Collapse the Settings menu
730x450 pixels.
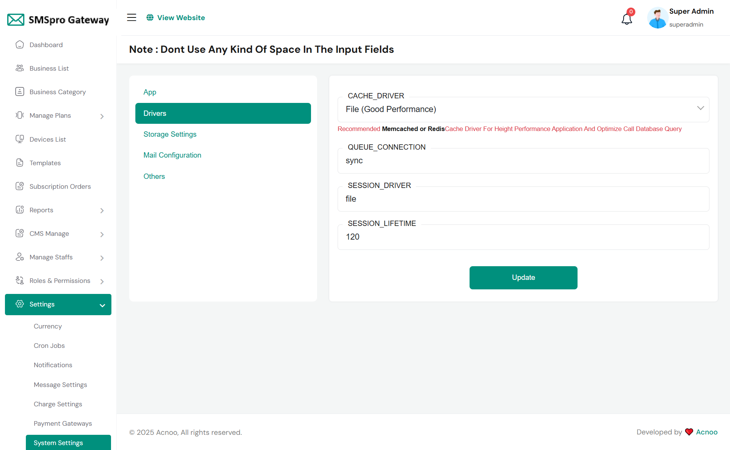point(102,305)
